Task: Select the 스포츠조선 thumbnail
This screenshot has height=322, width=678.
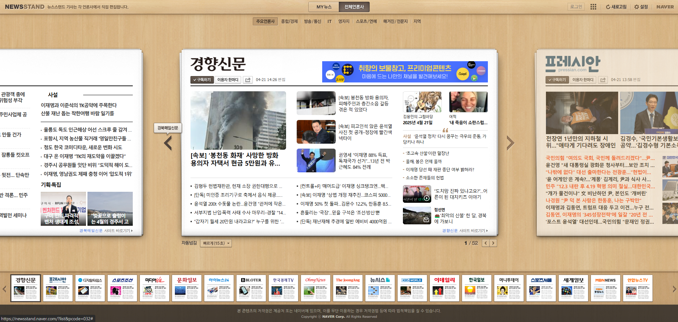Action: point(122,288)
